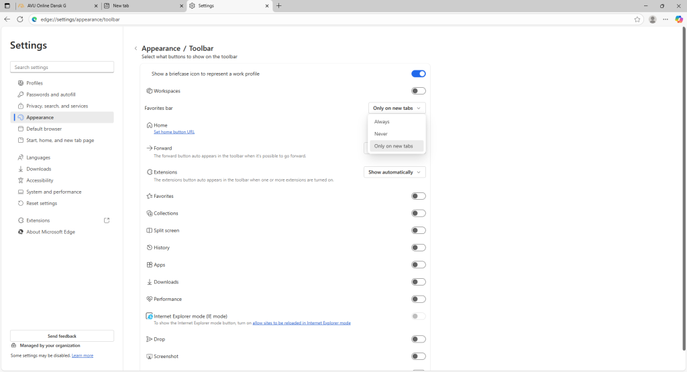Image resolution: width=687 pixels, height=372 pixels.
Task: Open the Extensions Show automatically dropdown
Action: pyautogui.click(x=394, y=172)
